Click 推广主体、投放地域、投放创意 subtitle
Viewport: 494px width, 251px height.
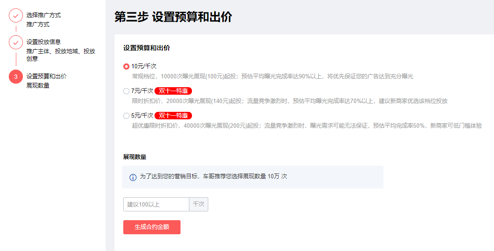point(61,55)
